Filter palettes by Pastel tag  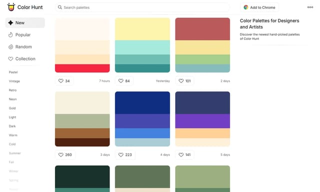point(13,72)
